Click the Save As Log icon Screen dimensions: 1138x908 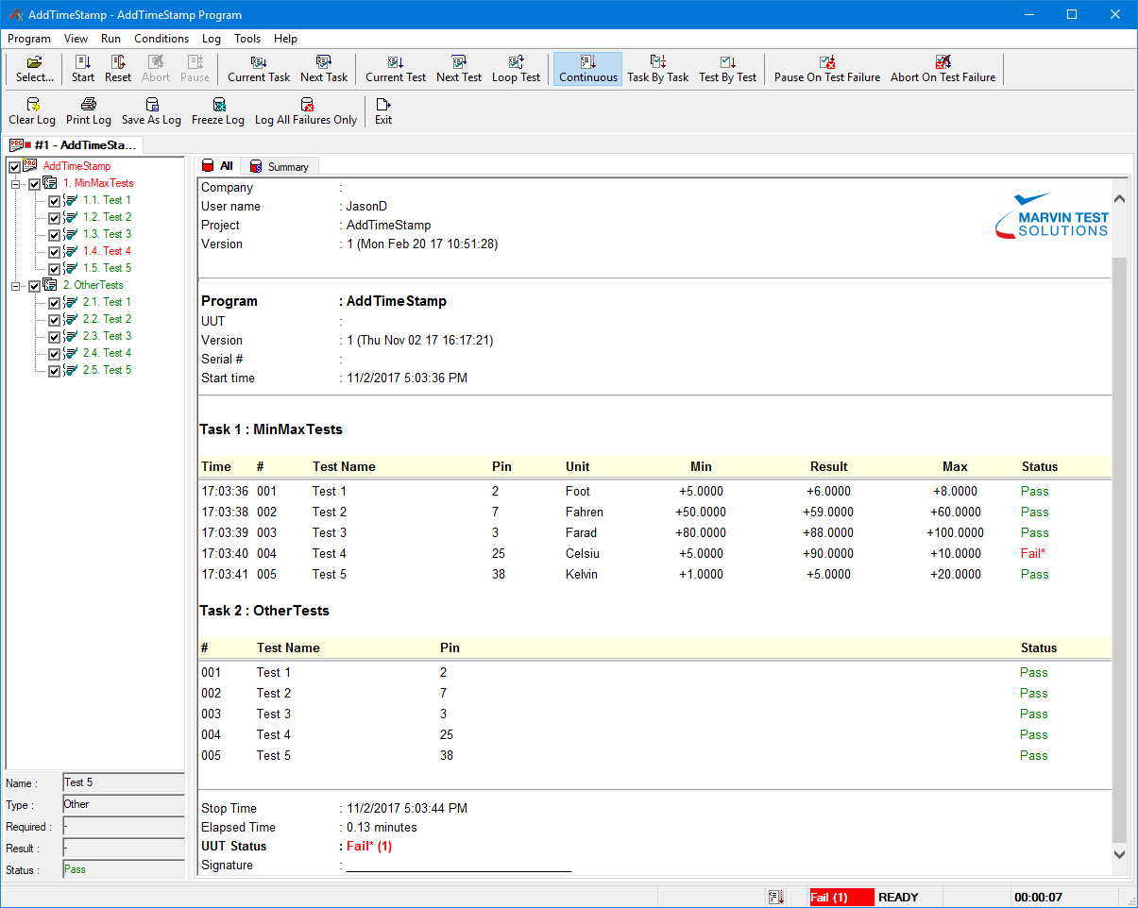coord(151,105)
